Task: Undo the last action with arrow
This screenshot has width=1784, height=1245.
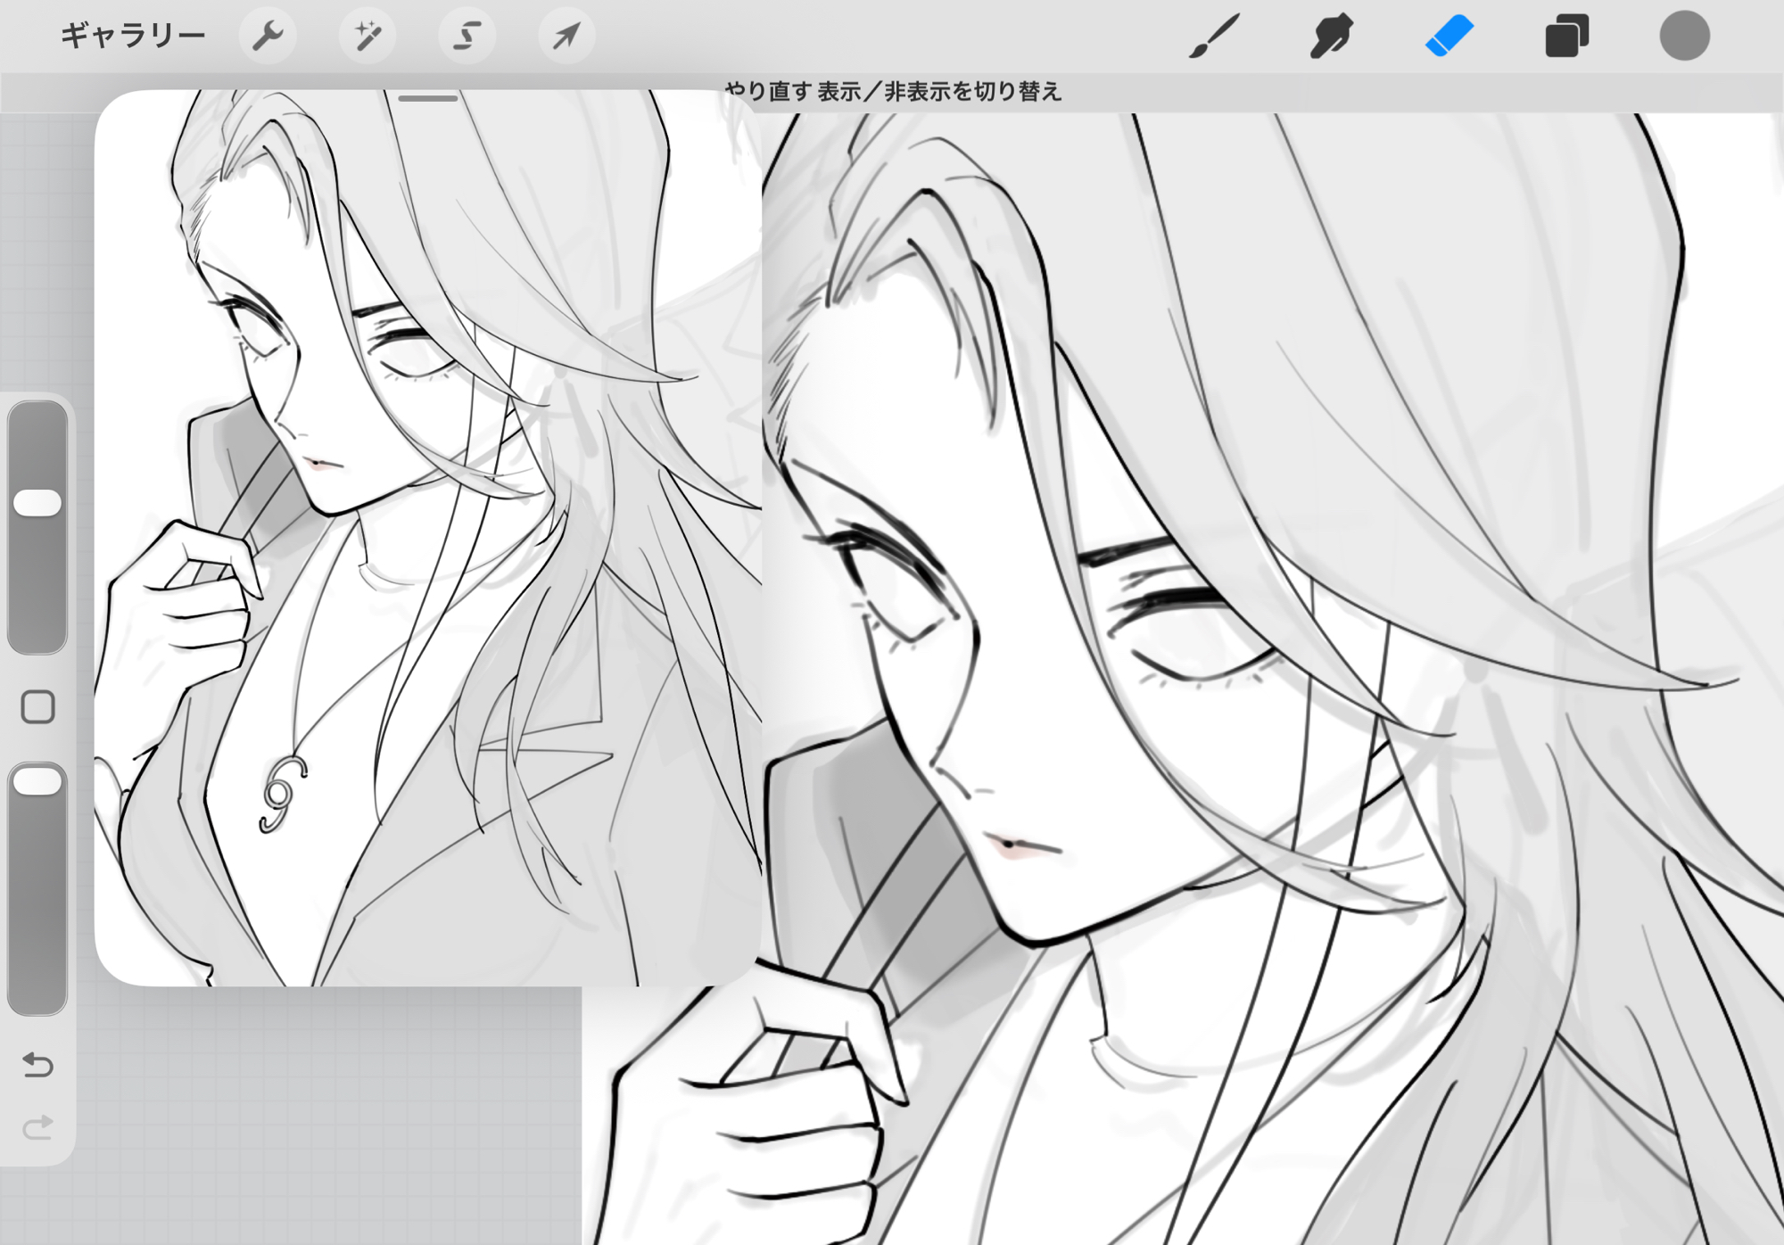Action: coord(37,1064)
